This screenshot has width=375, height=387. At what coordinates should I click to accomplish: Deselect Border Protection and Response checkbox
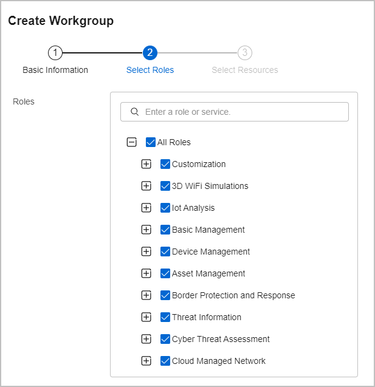[165, 295]
